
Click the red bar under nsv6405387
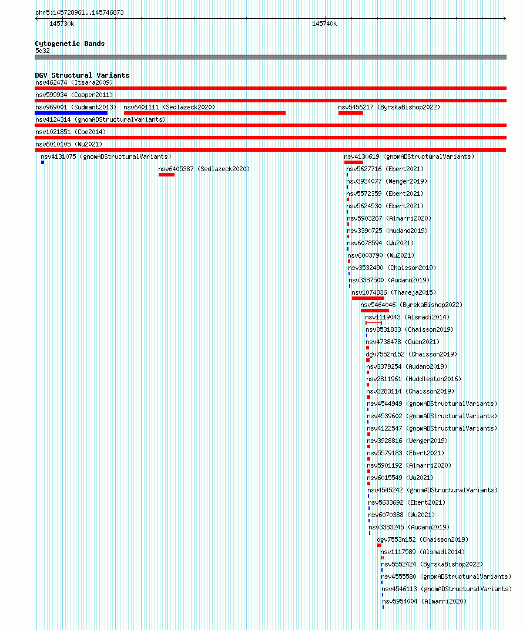point(166,175)
